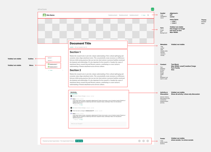Click the first social media circle in footer
This screenshot has height=152, width=211.
coord(140,141)
